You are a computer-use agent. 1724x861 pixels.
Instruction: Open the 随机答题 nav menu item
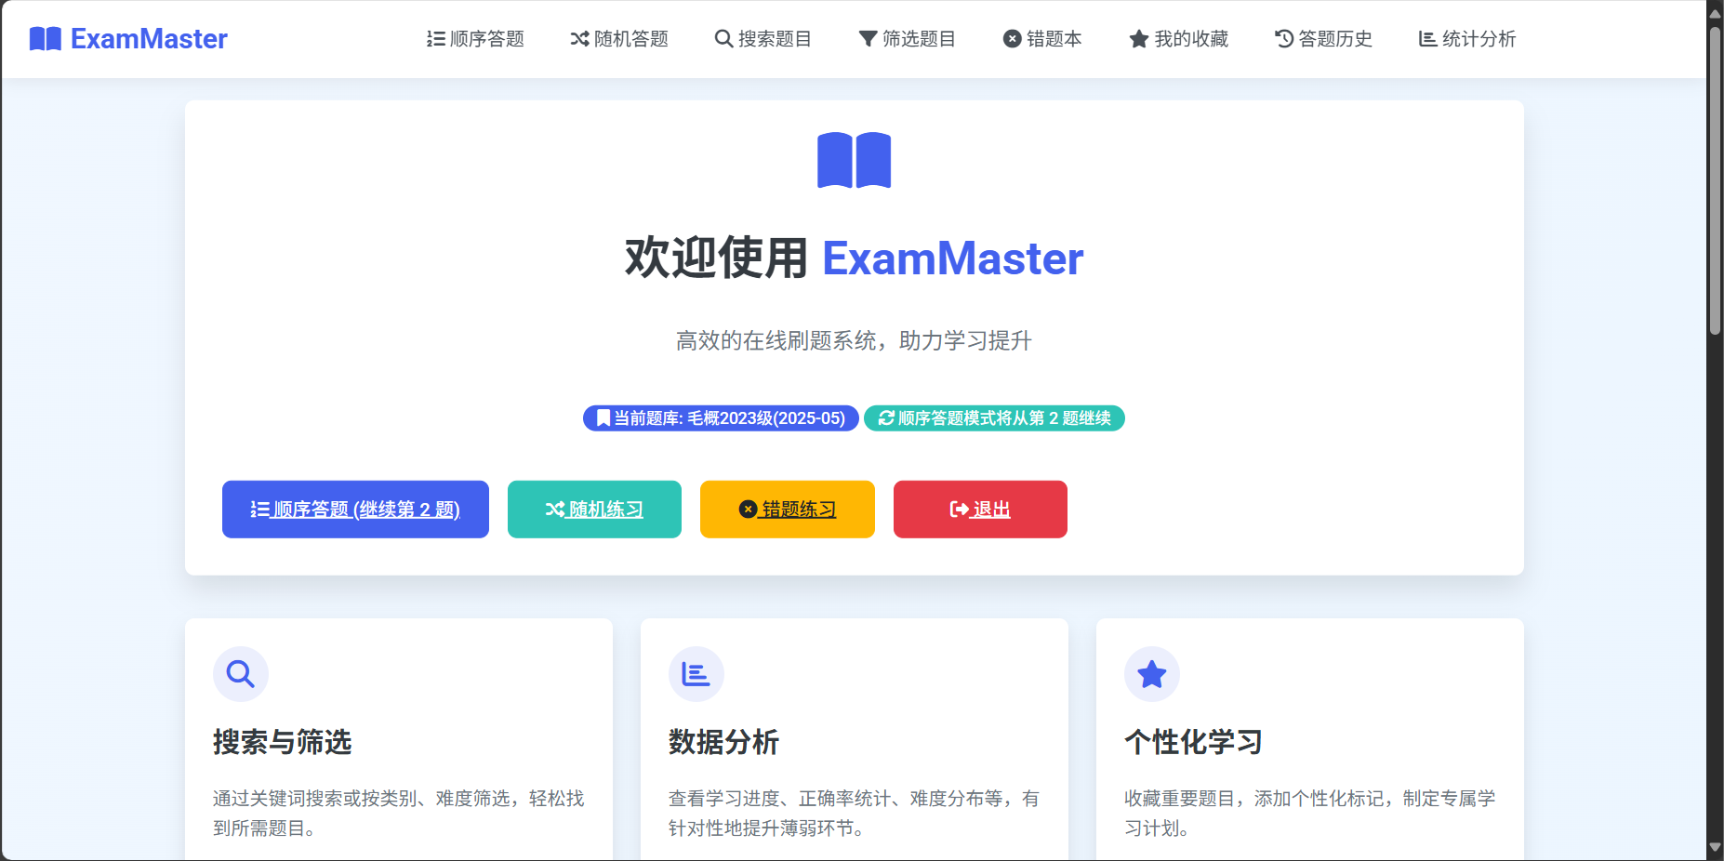(619, 39)
